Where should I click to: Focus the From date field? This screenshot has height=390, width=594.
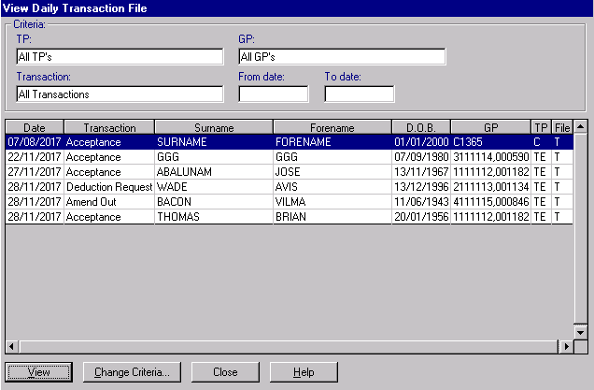(273, 94)
